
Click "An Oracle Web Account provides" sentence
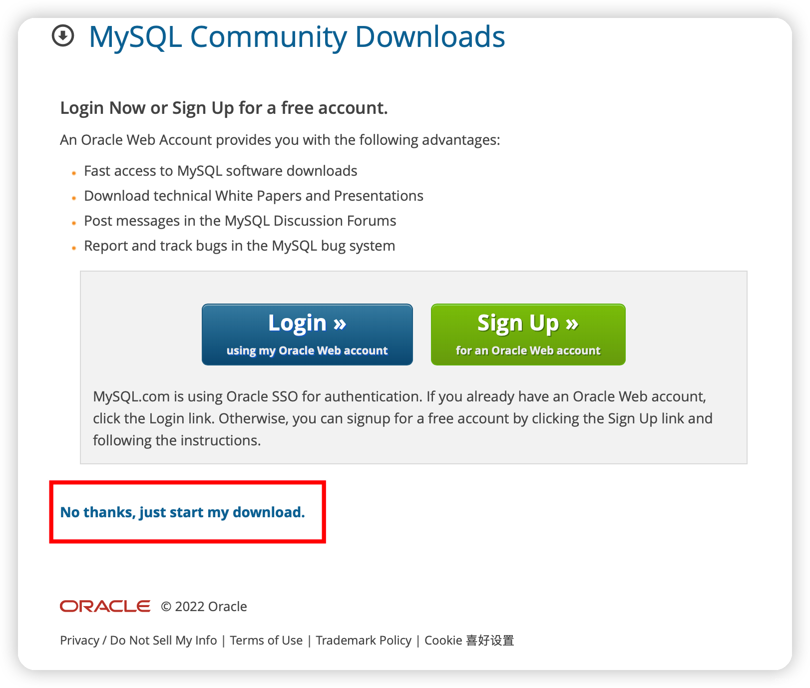[280, 140]
